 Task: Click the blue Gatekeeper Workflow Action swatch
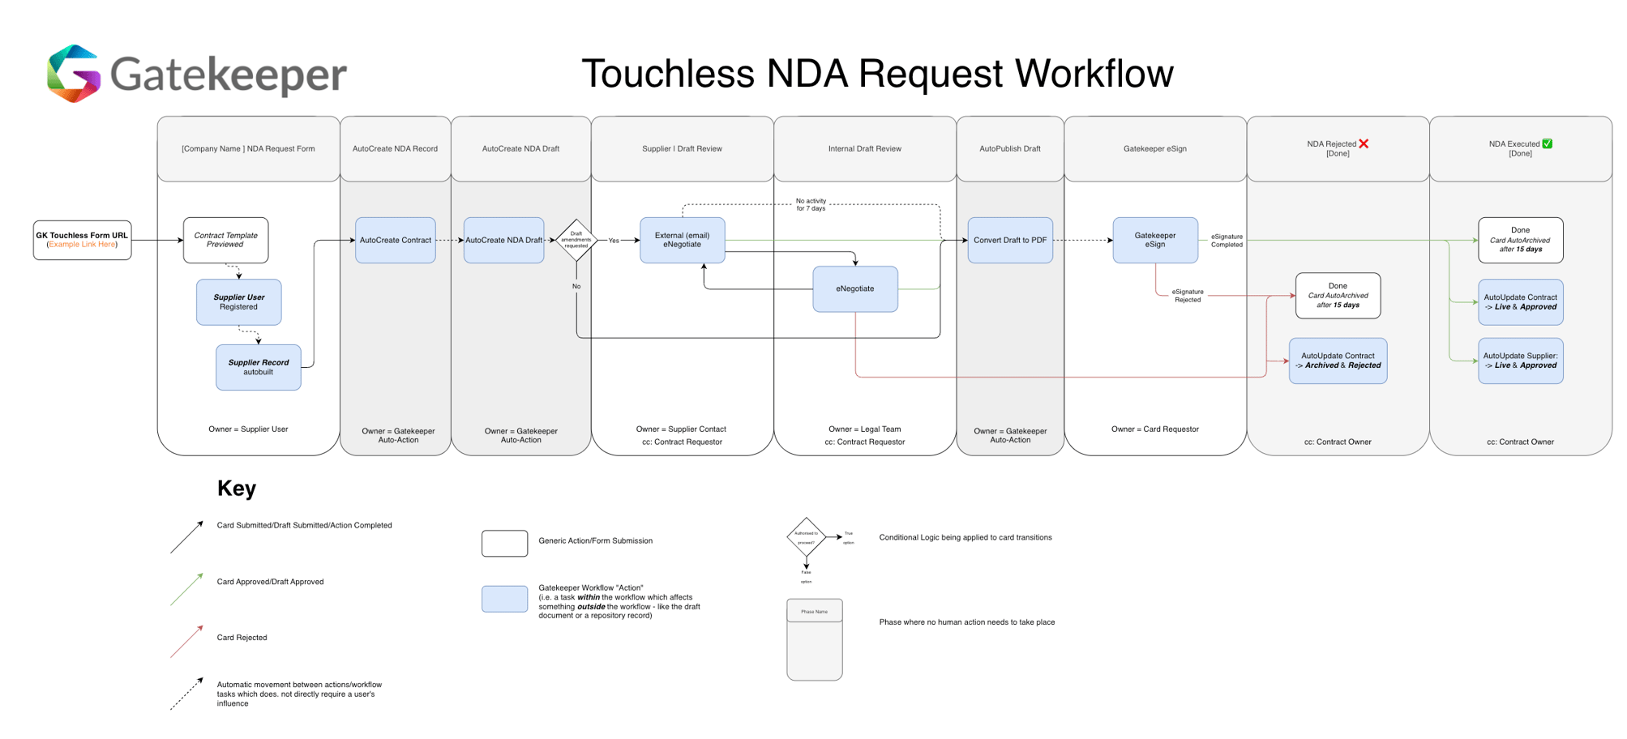pos(504,597)
